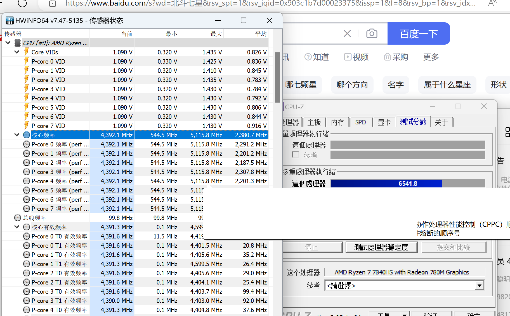Click clock icon of P-core 4 T0 有效频率
Screen dimensions: 510x316
[x=27, y=310]
